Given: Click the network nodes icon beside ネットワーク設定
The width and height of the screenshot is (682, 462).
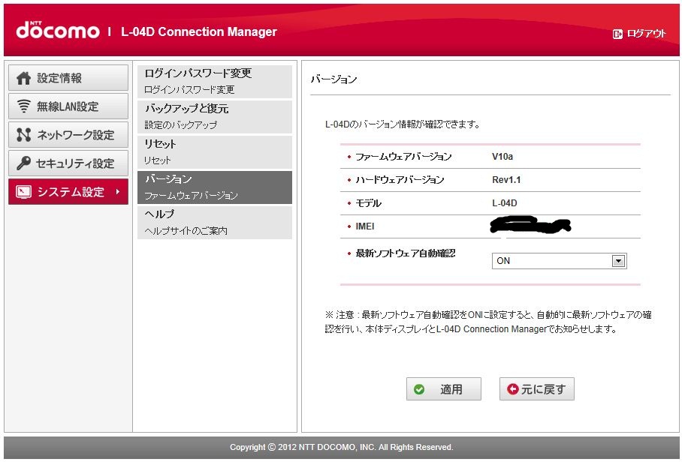Looking at the screenshot, I should point(24,135).
